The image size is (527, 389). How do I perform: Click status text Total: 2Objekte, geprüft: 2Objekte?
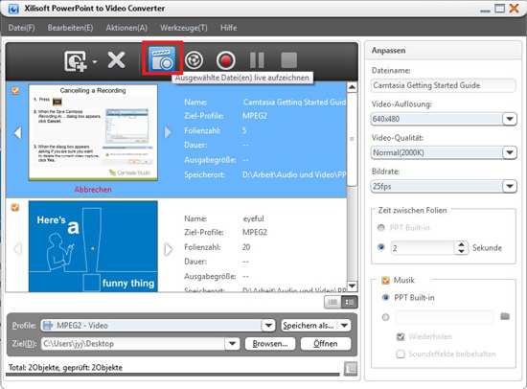pyautogui.click(x=65, y=368)
